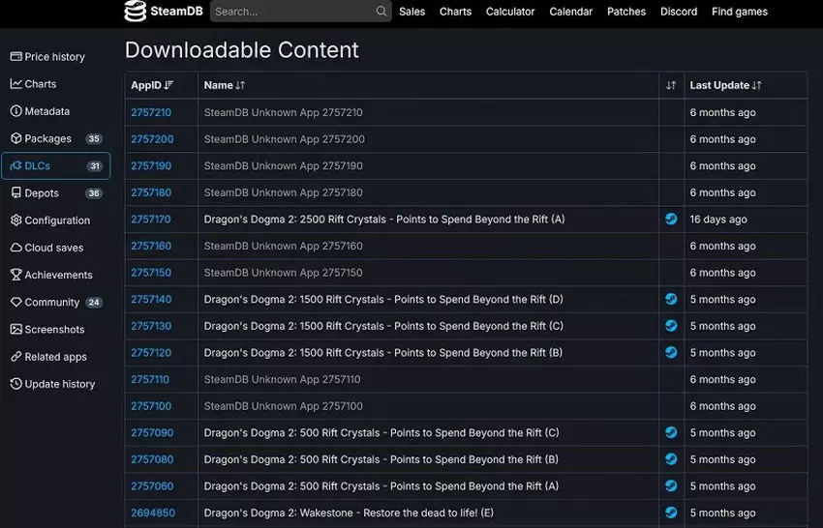Open AppID 2694850 link

pos(153,513)
